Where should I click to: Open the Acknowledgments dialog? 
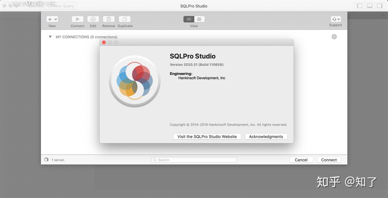266,136
